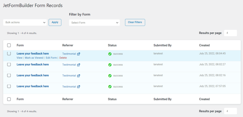Delete the first form record
The width and height of the screenshot is (243, 117).
(x=63, y=58)
